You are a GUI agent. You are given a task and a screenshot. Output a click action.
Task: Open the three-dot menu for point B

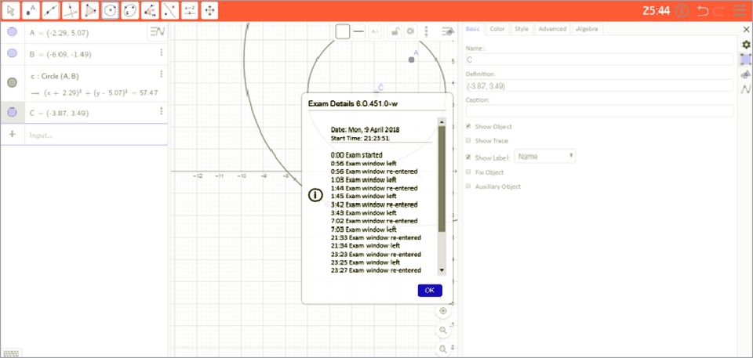click(x=162, y=52)
